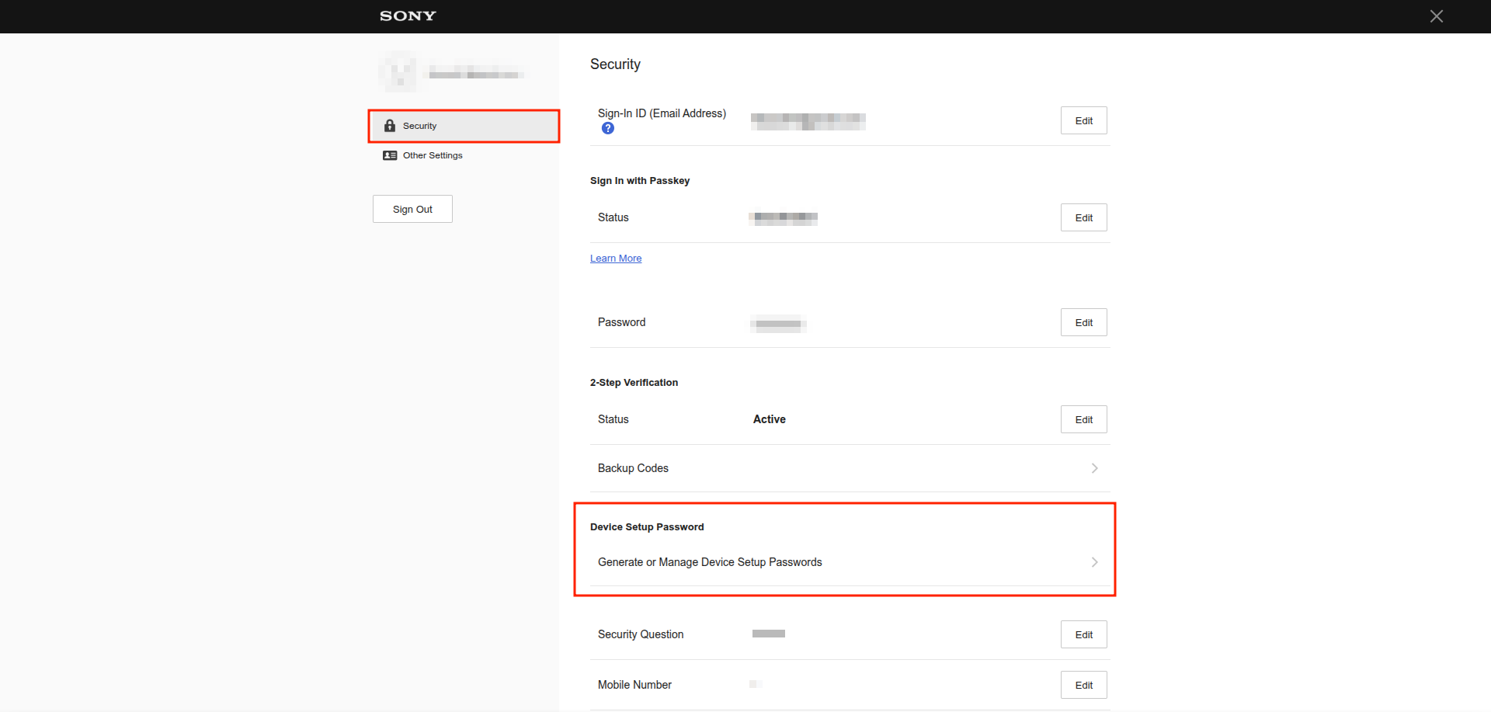Viewport: 1491px width, 712px height.
Task: Click the Other Settings card icon
Action: point(390,155)
